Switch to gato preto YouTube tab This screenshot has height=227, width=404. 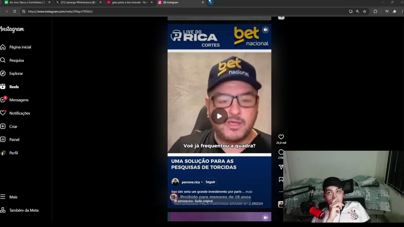[130, 3]
